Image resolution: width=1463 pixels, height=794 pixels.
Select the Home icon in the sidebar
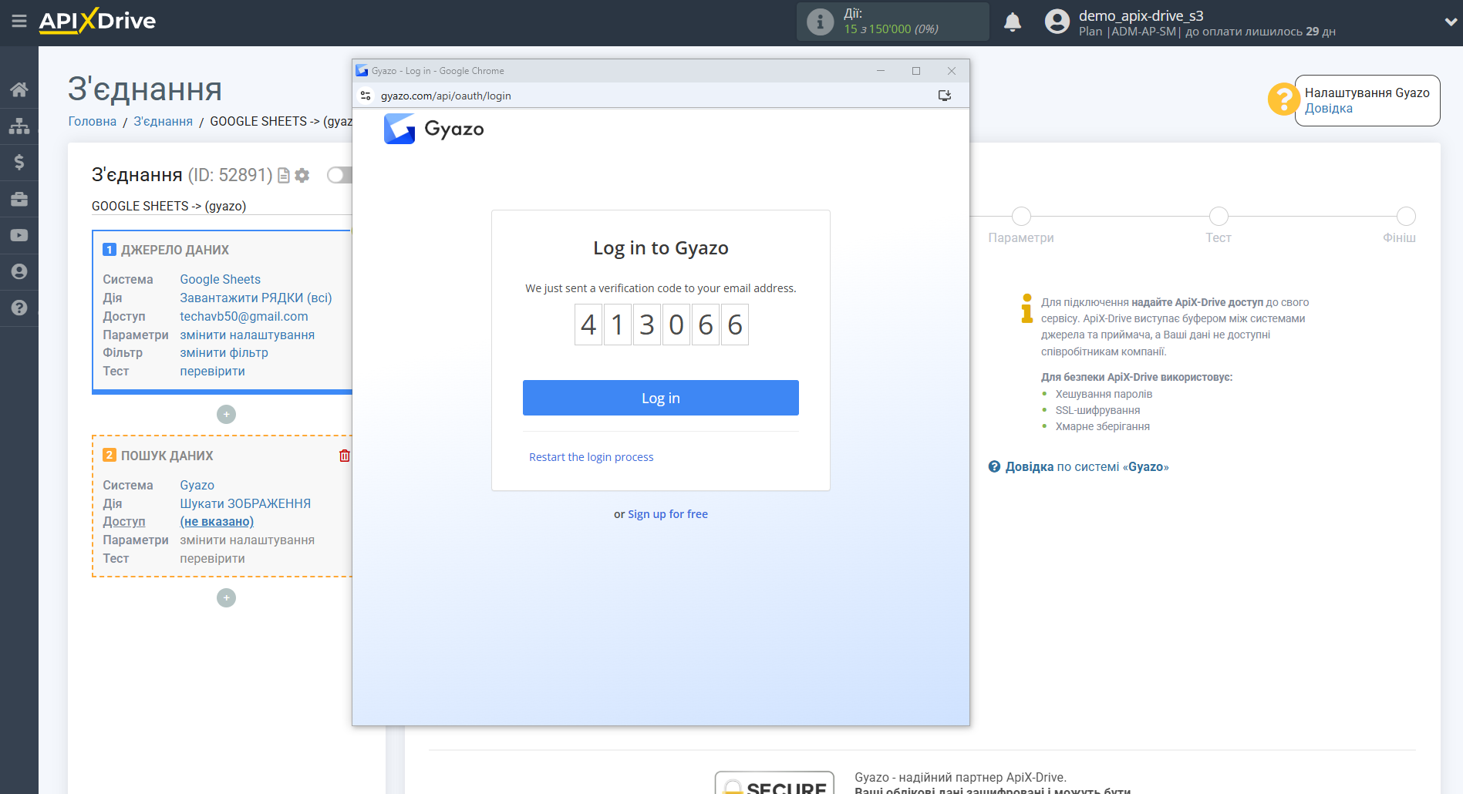click(19, 89)
